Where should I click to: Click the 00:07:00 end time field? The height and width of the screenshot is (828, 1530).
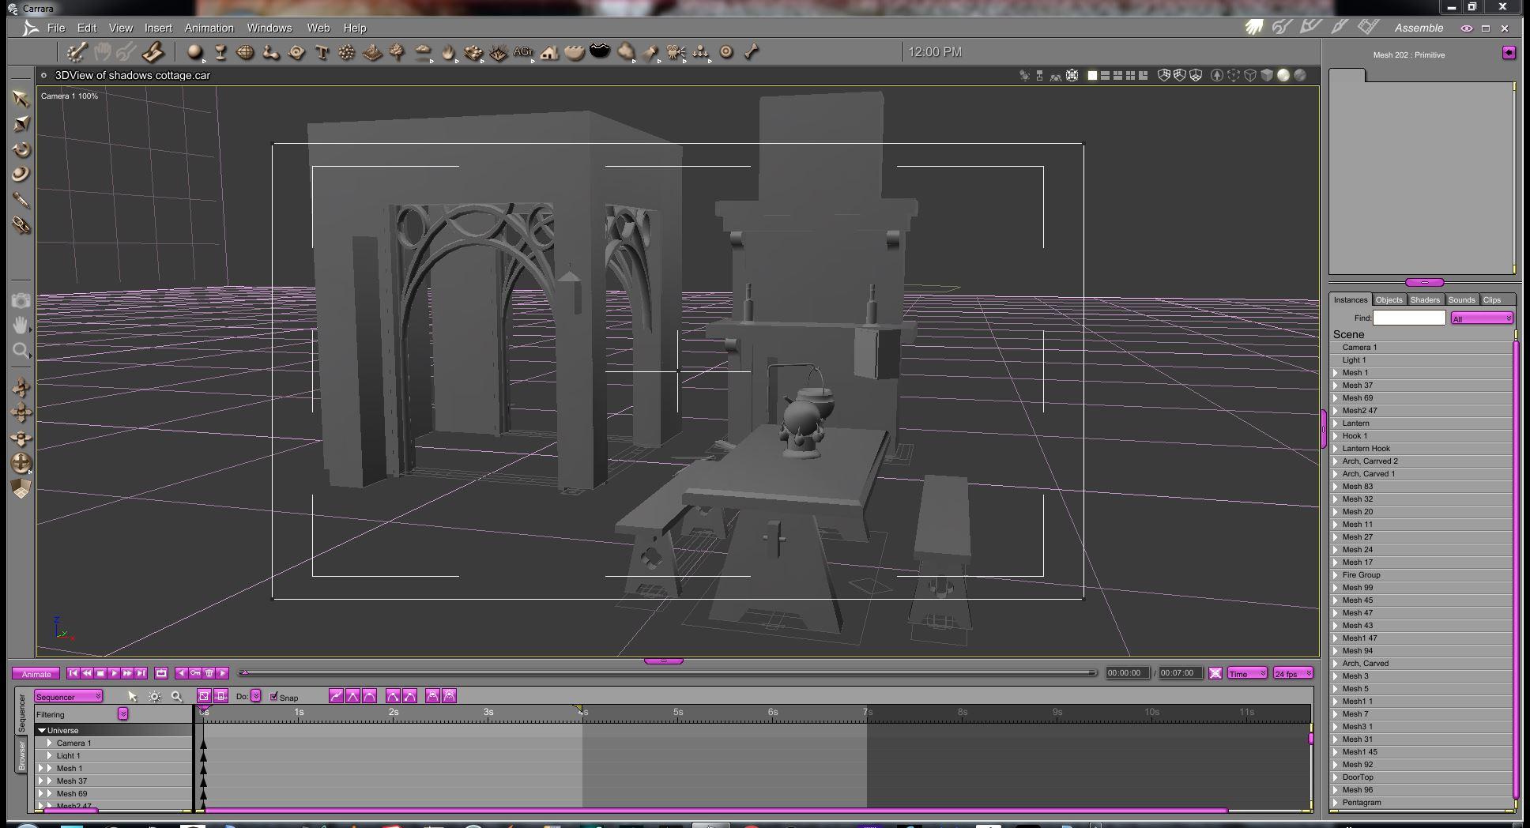coord(1180,673)
